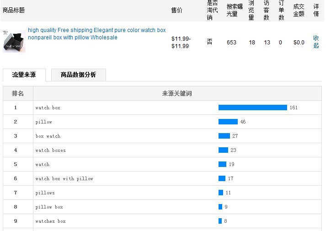Click the 来源关键词 column header
The image size is (331, 231).
tap(177, 93)
